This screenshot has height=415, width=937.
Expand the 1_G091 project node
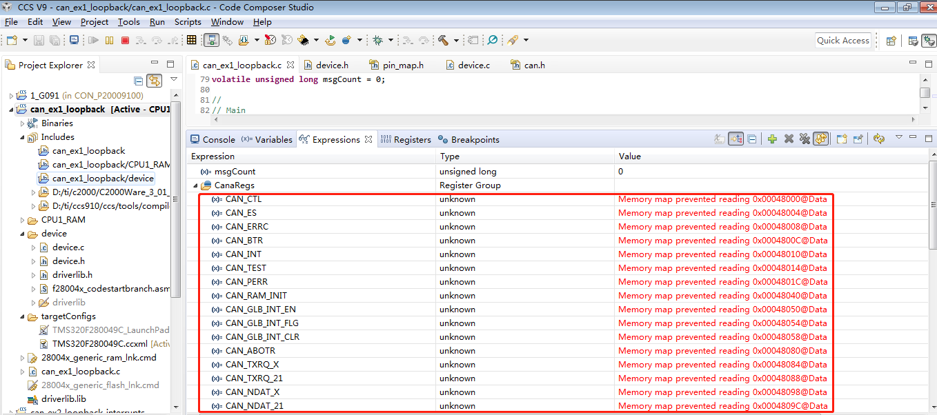click(10, 96)
